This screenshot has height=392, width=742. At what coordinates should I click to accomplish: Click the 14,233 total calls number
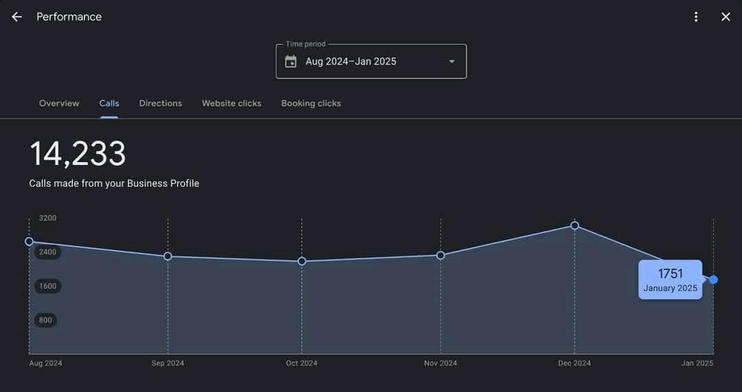[78, 154]
